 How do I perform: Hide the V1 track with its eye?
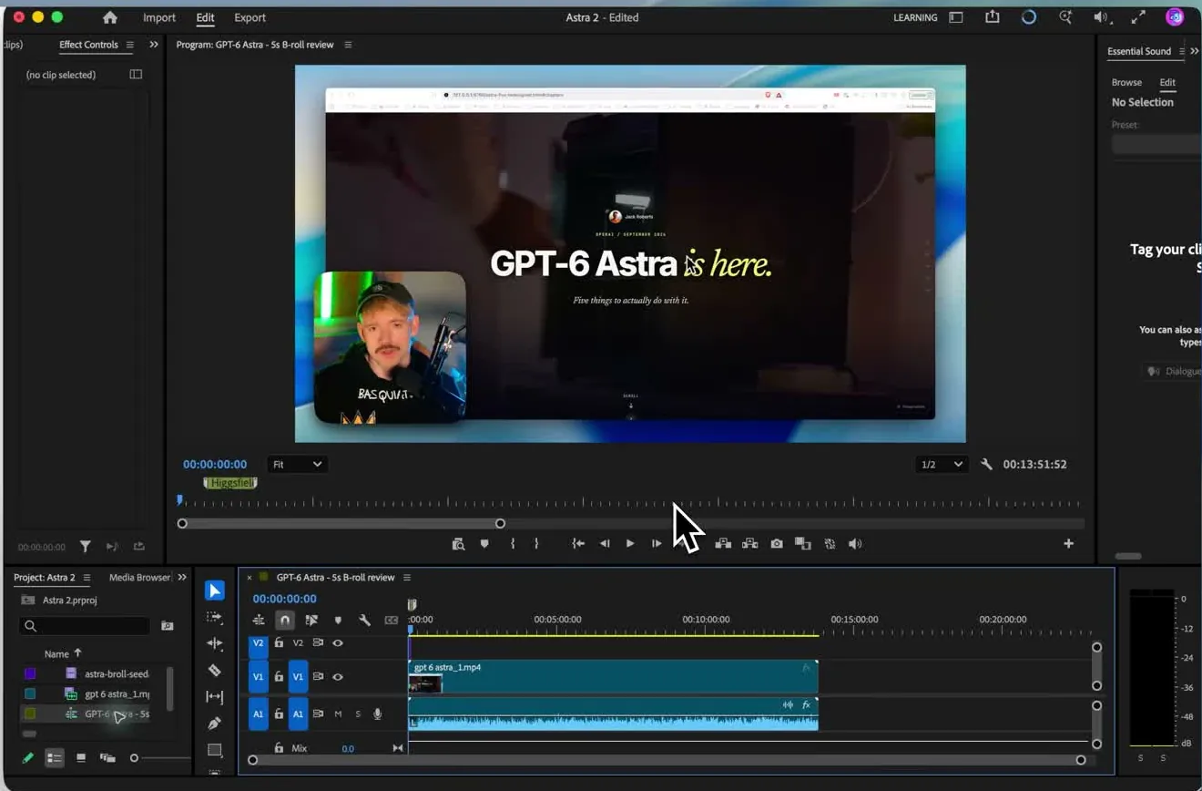point(338,677)
